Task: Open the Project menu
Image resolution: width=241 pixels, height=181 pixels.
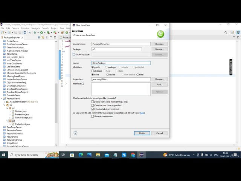Action: pyautogui.click(x=54, y=28)
